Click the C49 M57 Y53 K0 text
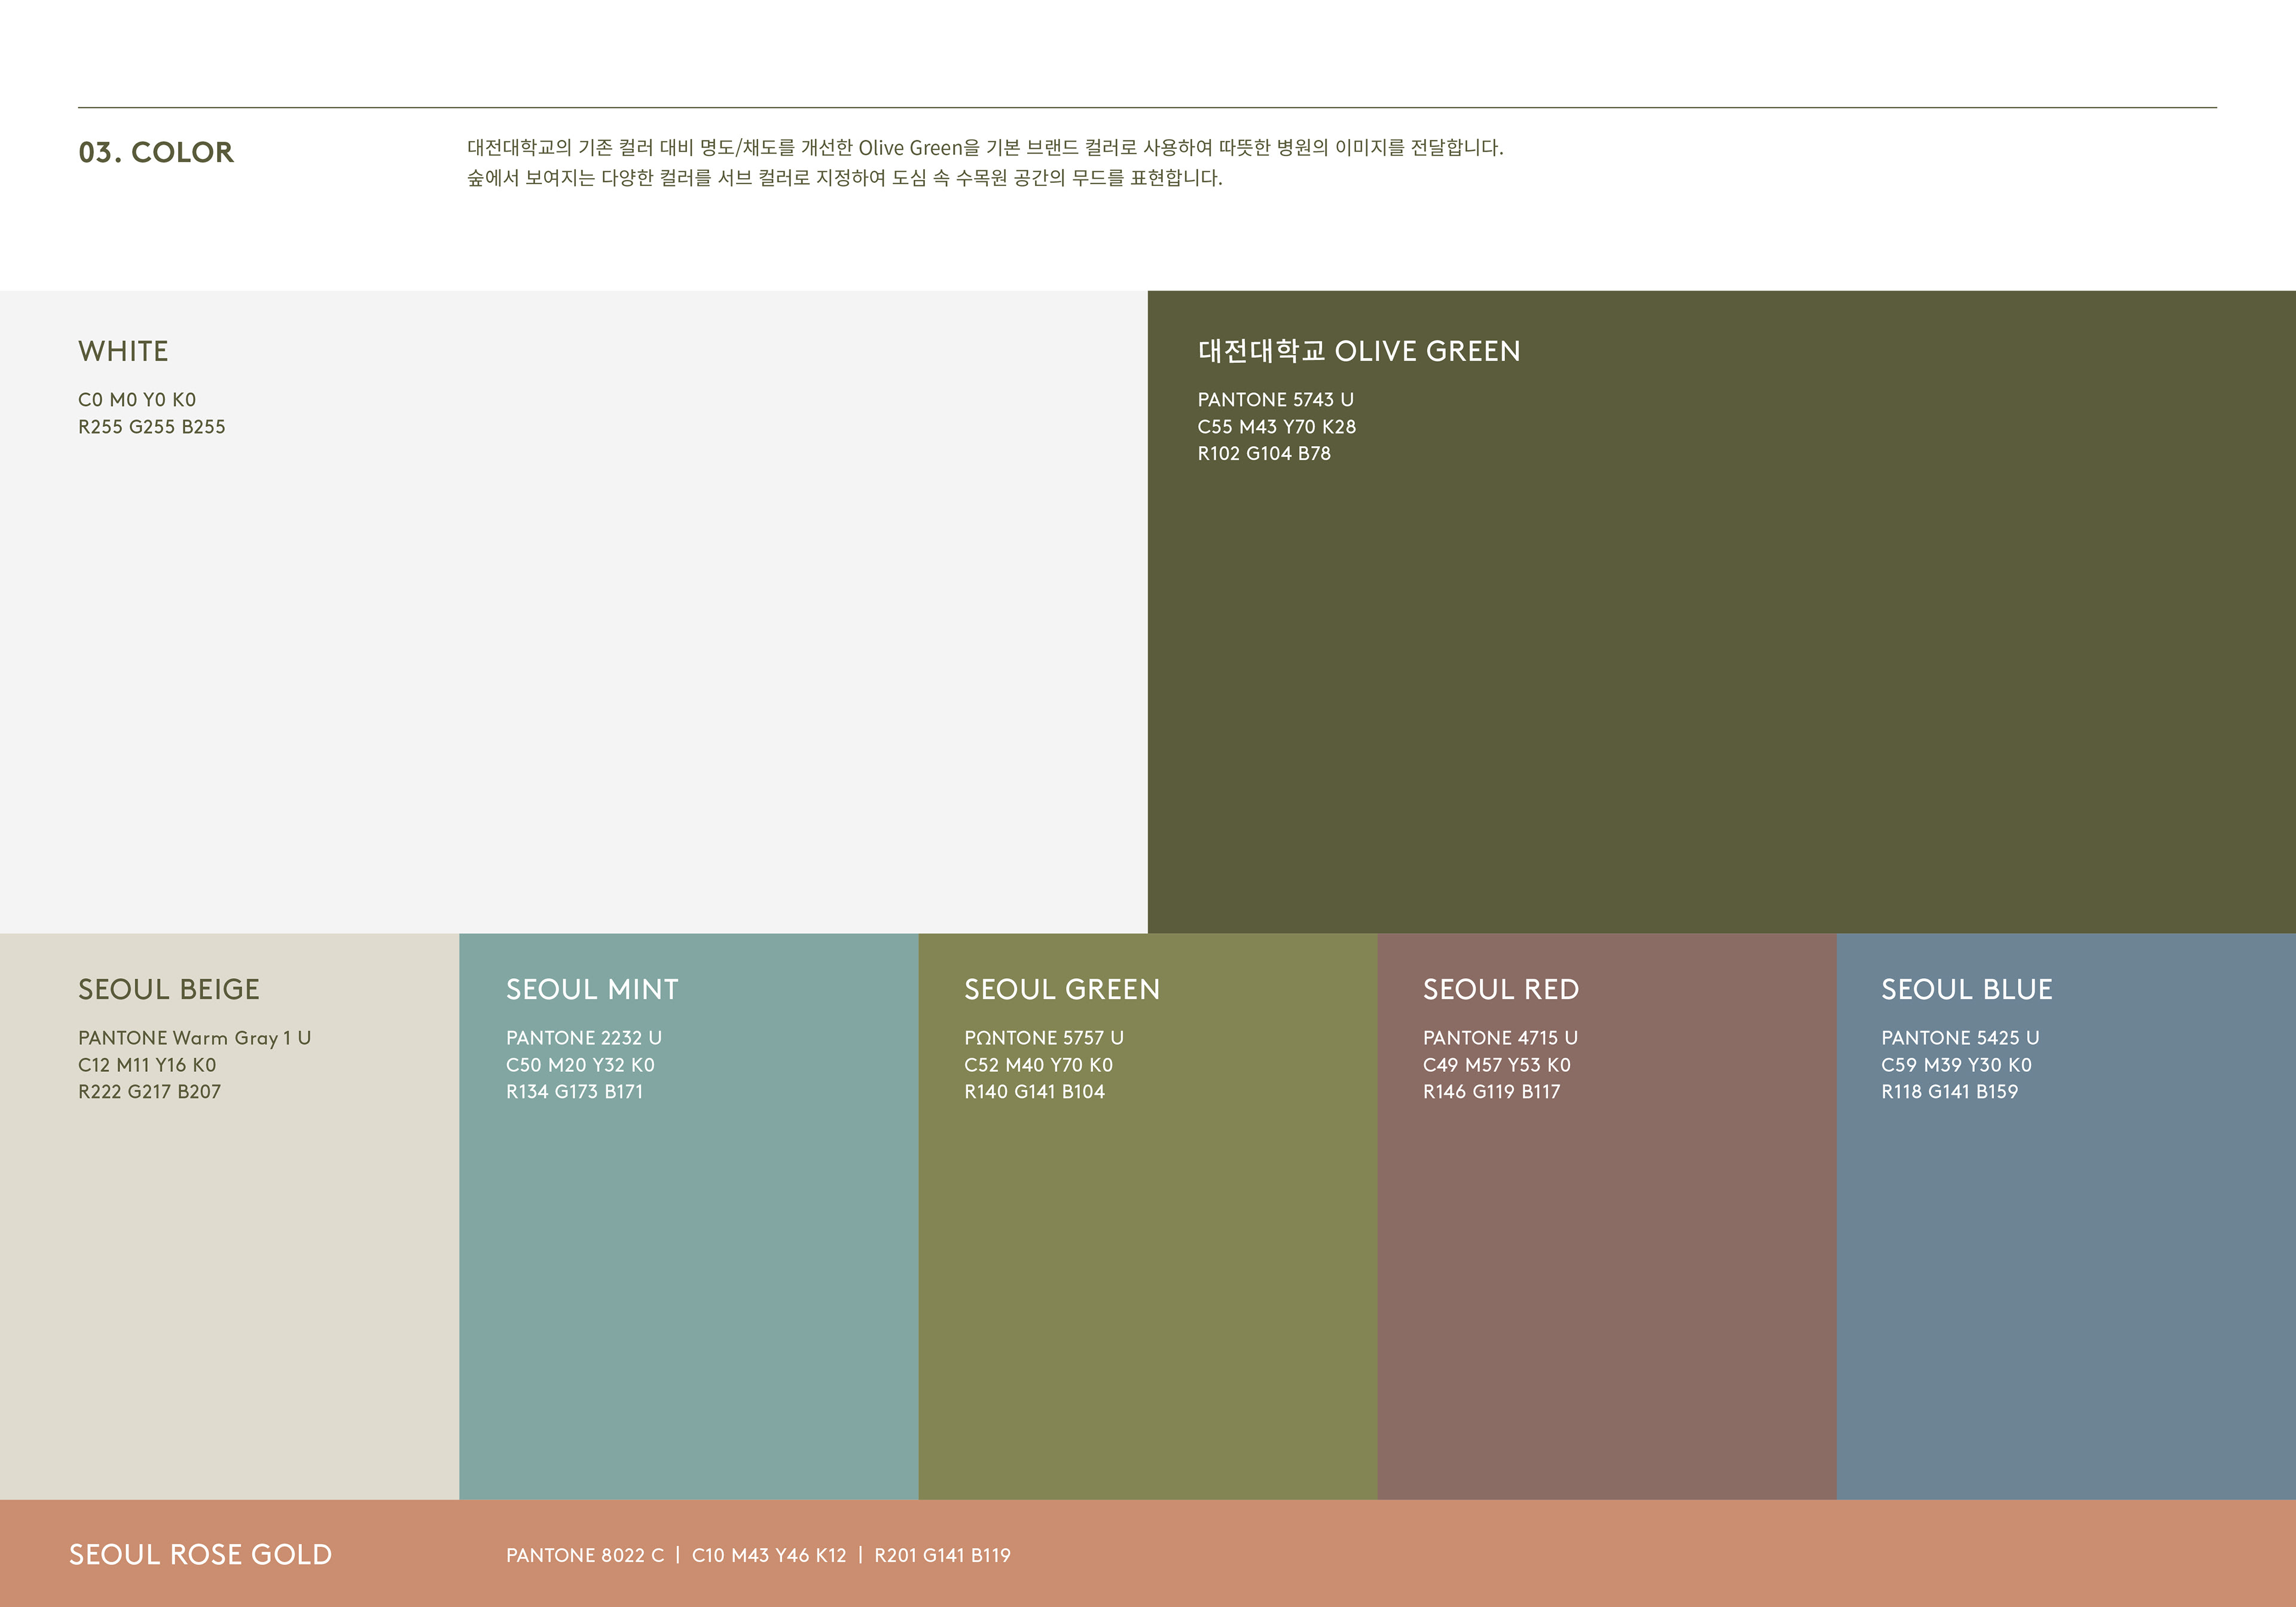Viewport: 2296px width, 1607px height. tap(1496, 1065)
